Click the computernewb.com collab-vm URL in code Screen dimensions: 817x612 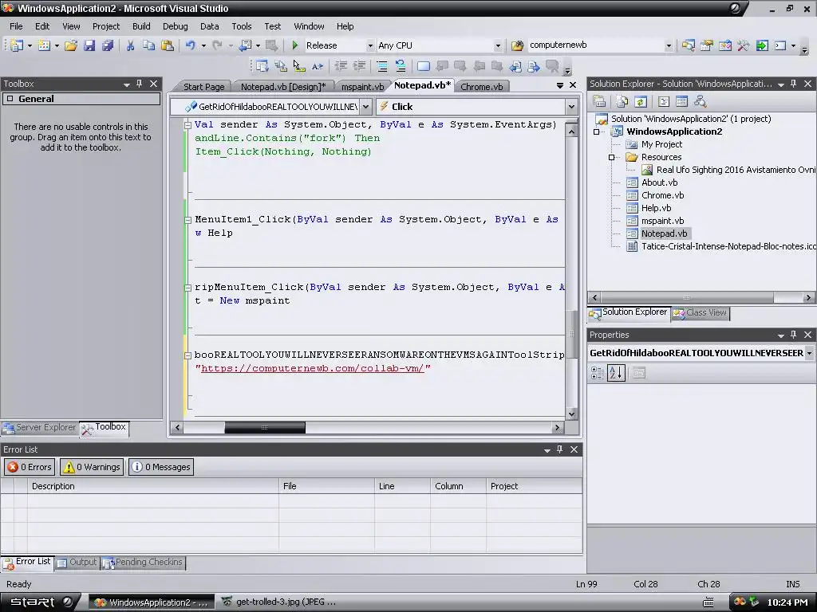[x=313, y=368]
